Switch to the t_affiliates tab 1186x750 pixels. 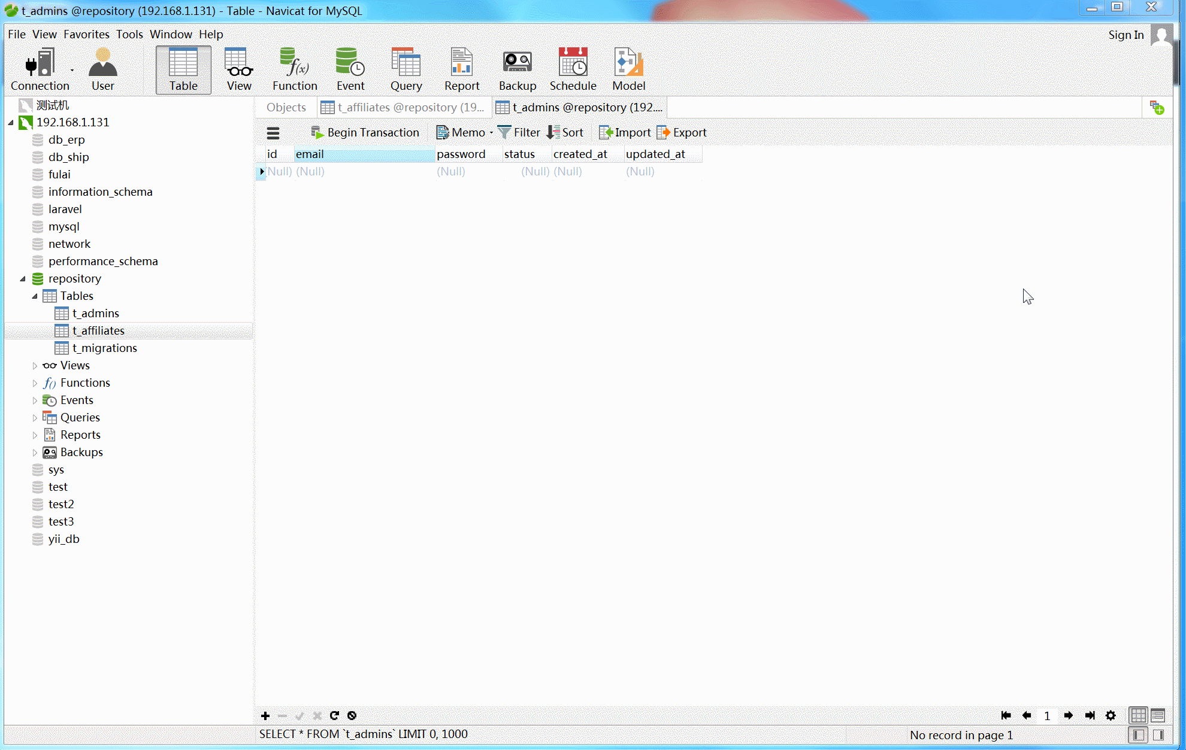[403, 107]
